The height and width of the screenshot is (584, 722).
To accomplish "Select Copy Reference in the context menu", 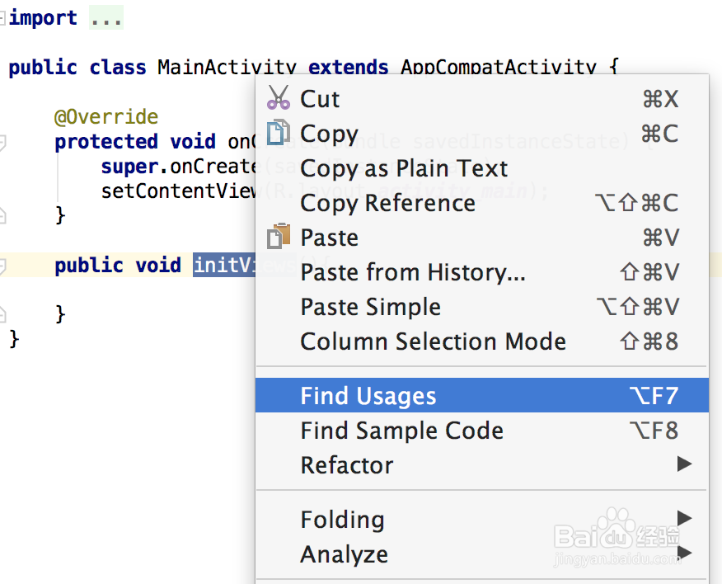I will pos(387,203).
